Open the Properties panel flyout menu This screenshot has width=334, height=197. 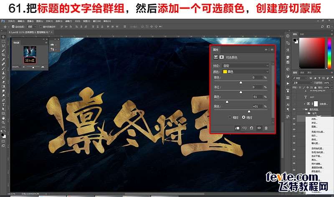click(x=272, y=50)
